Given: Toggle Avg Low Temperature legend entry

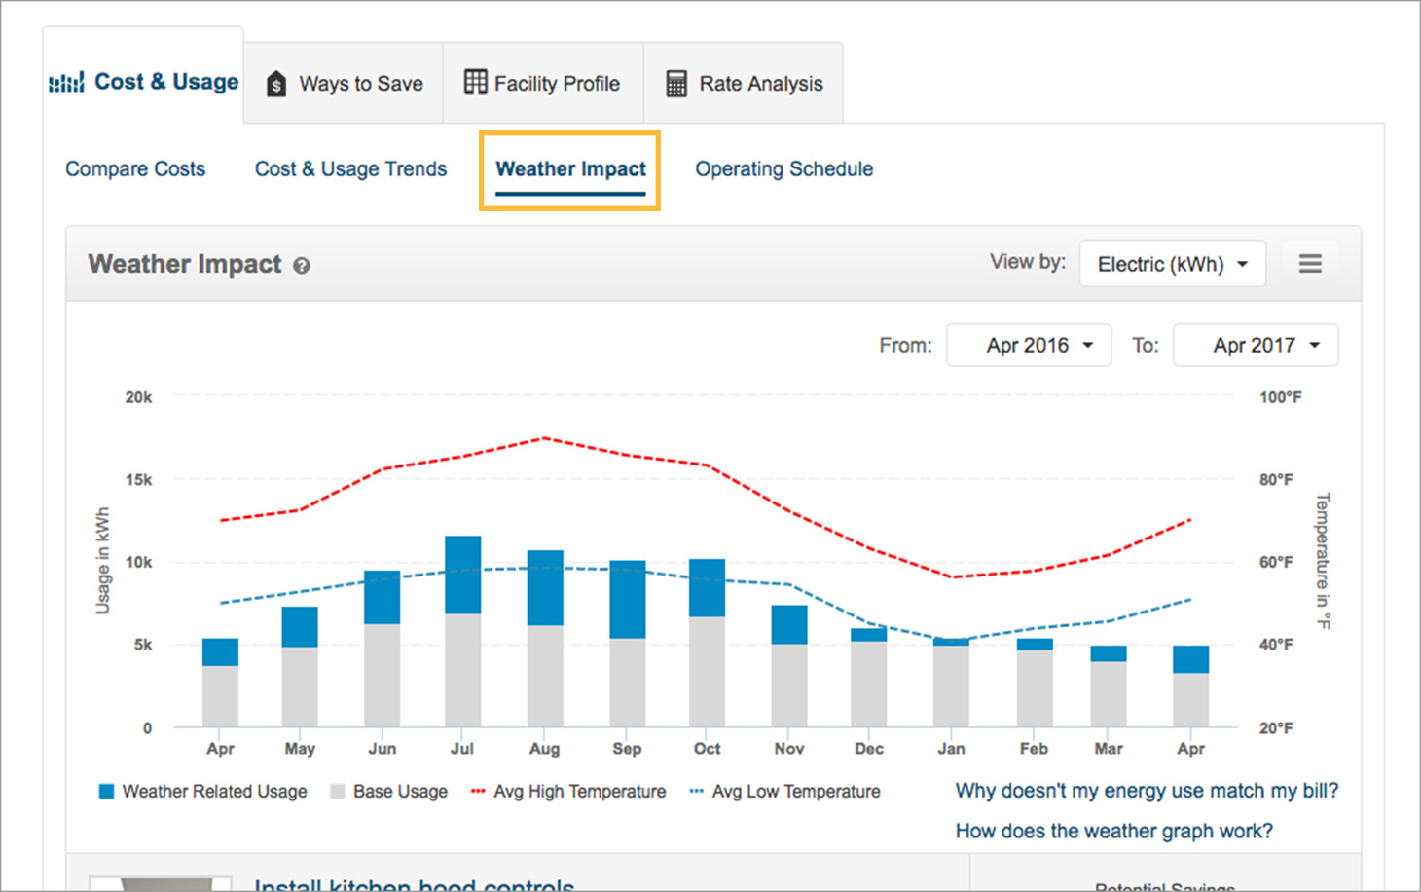Looking at the screenshot, I should click(785, 792).
